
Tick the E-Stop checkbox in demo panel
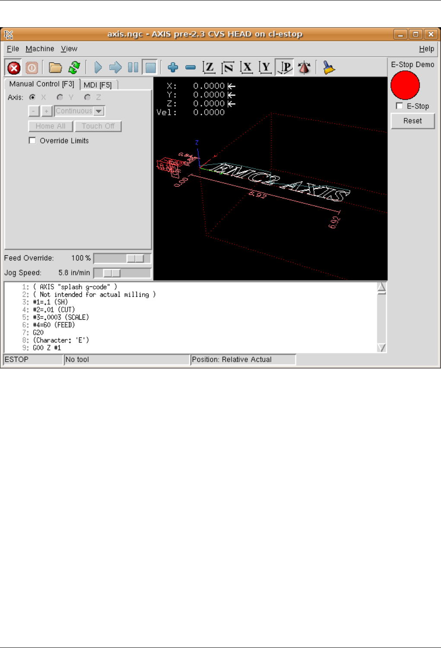(400, 106)
